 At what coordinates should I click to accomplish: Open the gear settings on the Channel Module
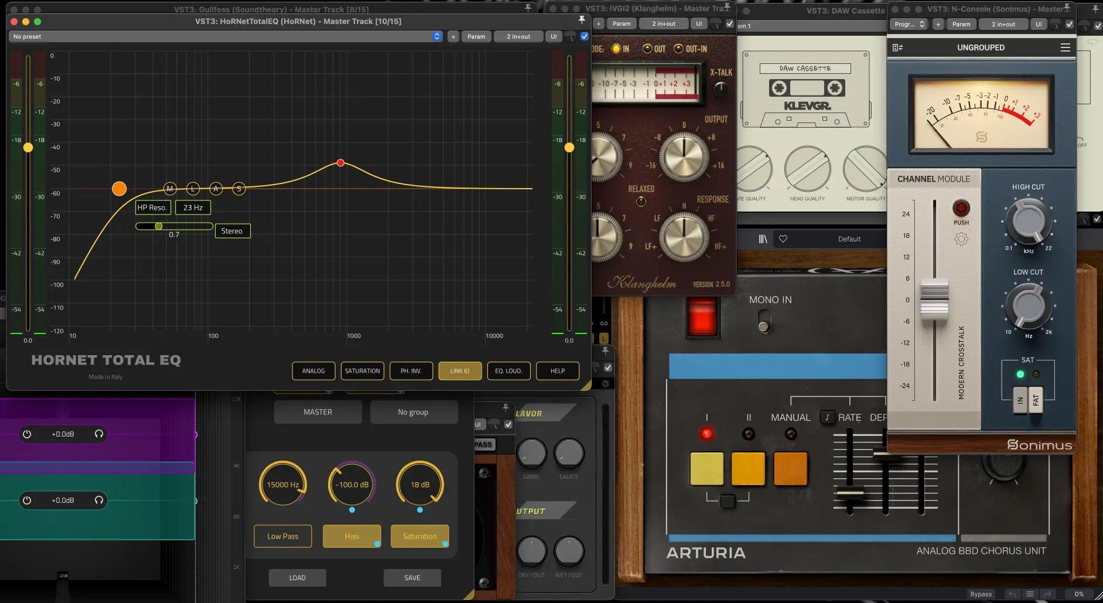tap(960, 239)
